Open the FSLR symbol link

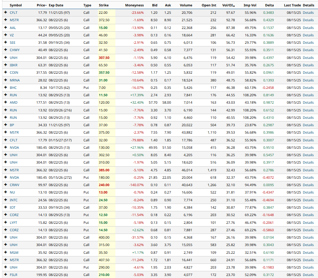13,275
